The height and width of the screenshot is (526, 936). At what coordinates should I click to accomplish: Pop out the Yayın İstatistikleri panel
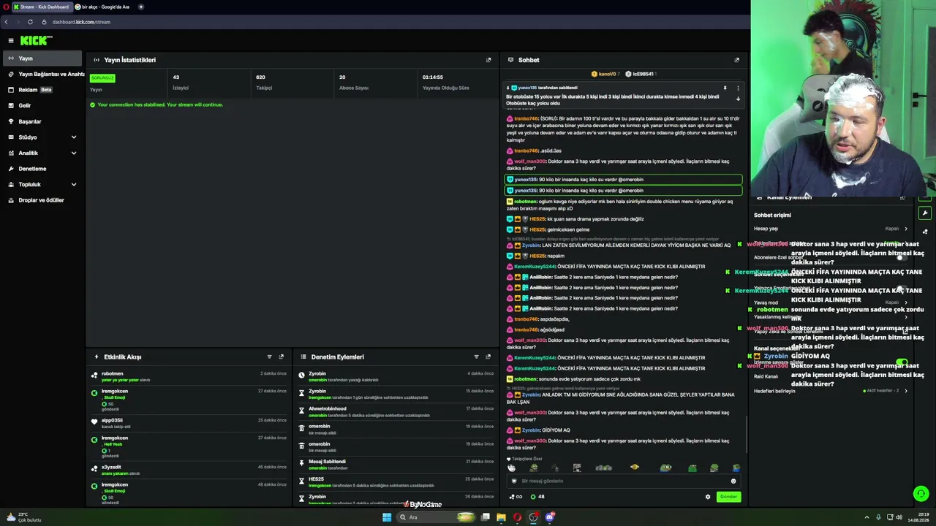[488, 60]
